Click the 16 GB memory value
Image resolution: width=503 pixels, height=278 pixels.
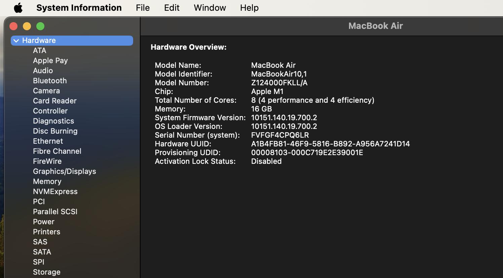coord(262,109)
